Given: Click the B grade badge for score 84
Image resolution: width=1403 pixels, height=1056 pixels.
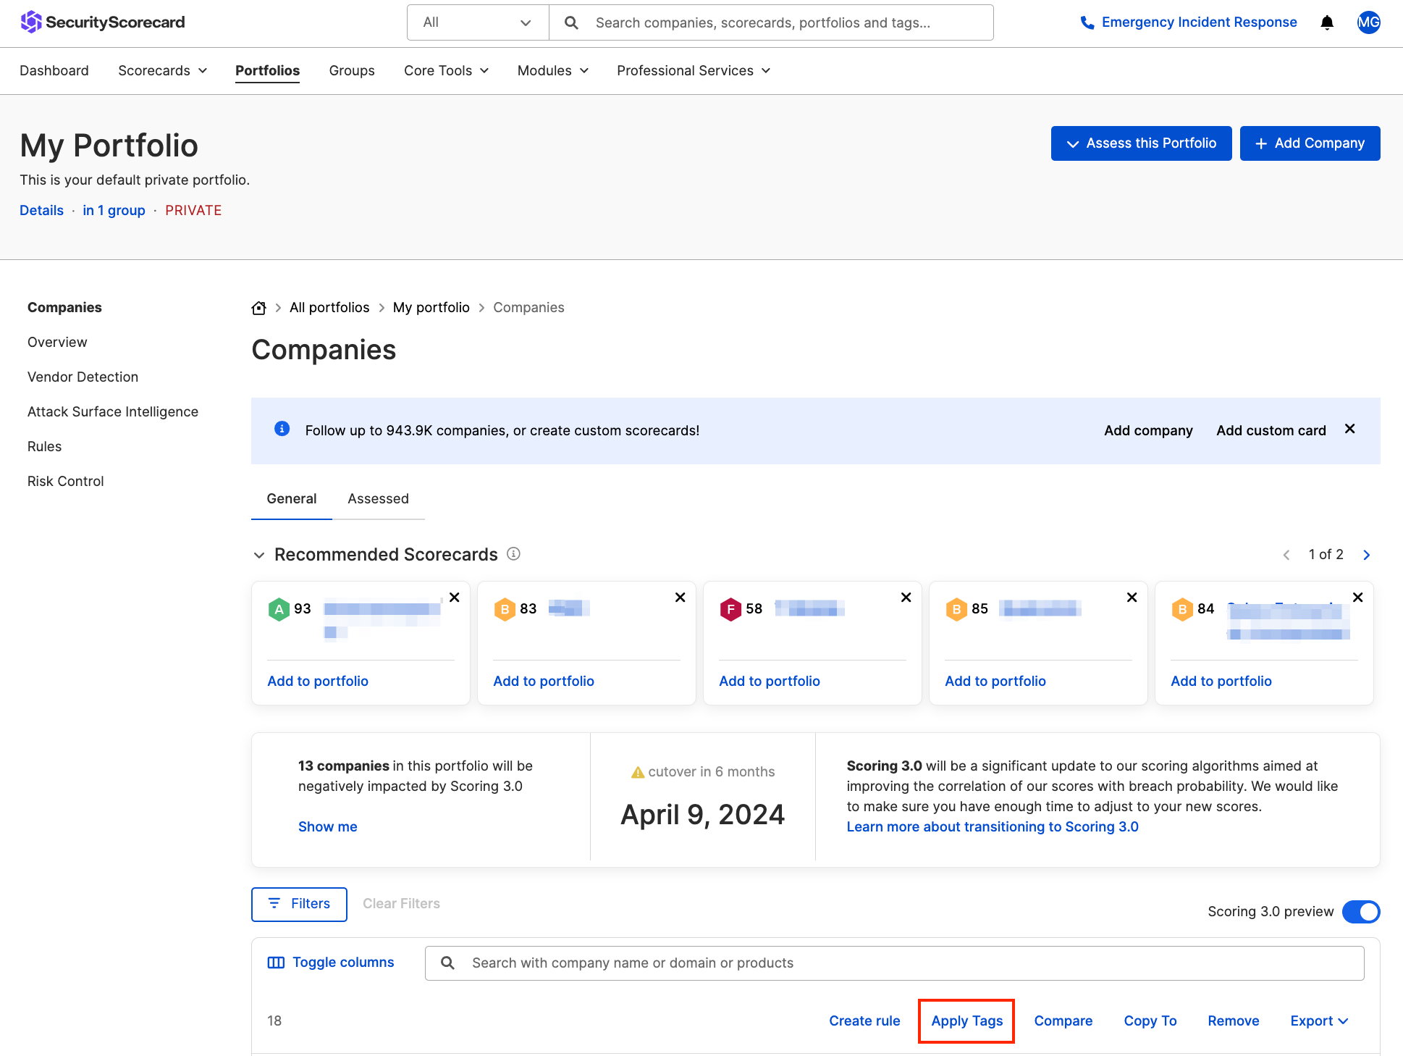Looking at the screenshot, I should tap(1182, 609).
